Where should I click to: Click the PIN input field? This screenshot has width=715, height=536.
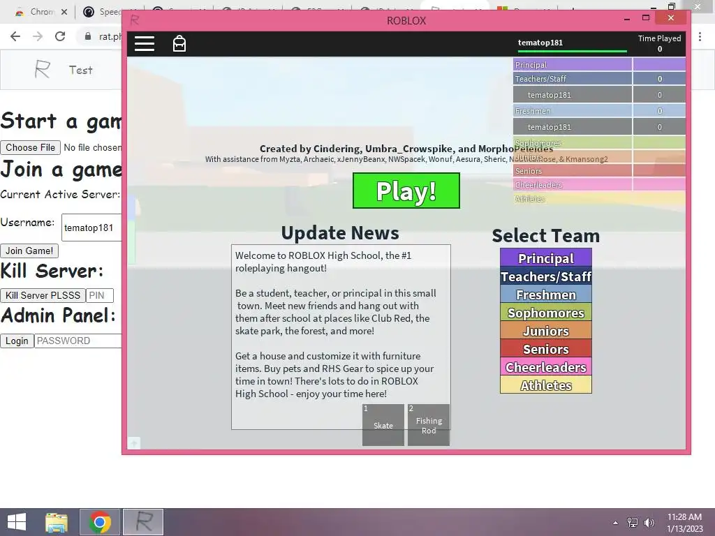coord(99,295)
